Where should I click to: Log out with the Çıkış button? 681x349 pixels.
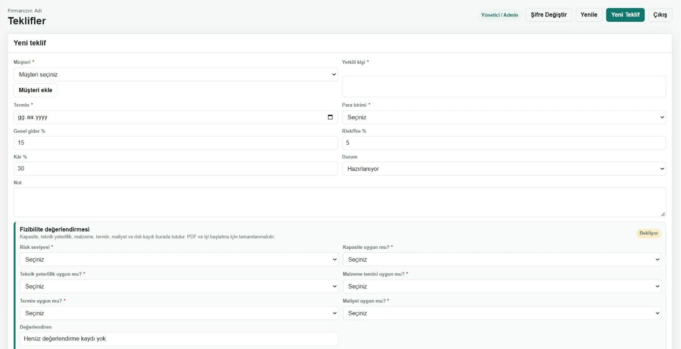click(660, 15)
